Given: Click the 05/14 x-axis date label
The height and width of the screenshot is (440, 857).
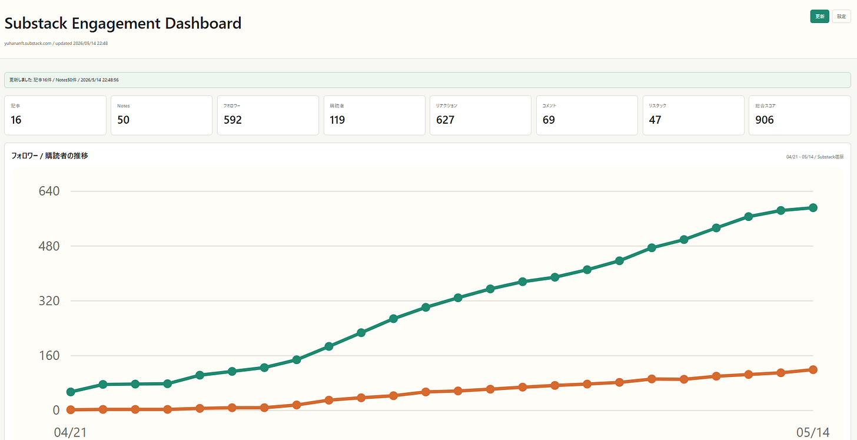Looking at the screenshot, I should pos(813,432).
